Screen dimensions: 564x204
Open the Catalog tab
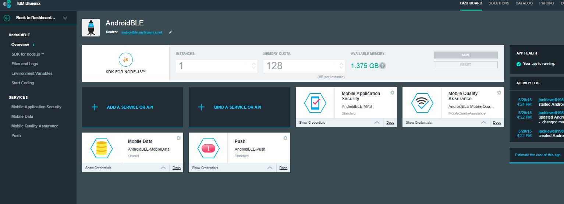(524, 3)
